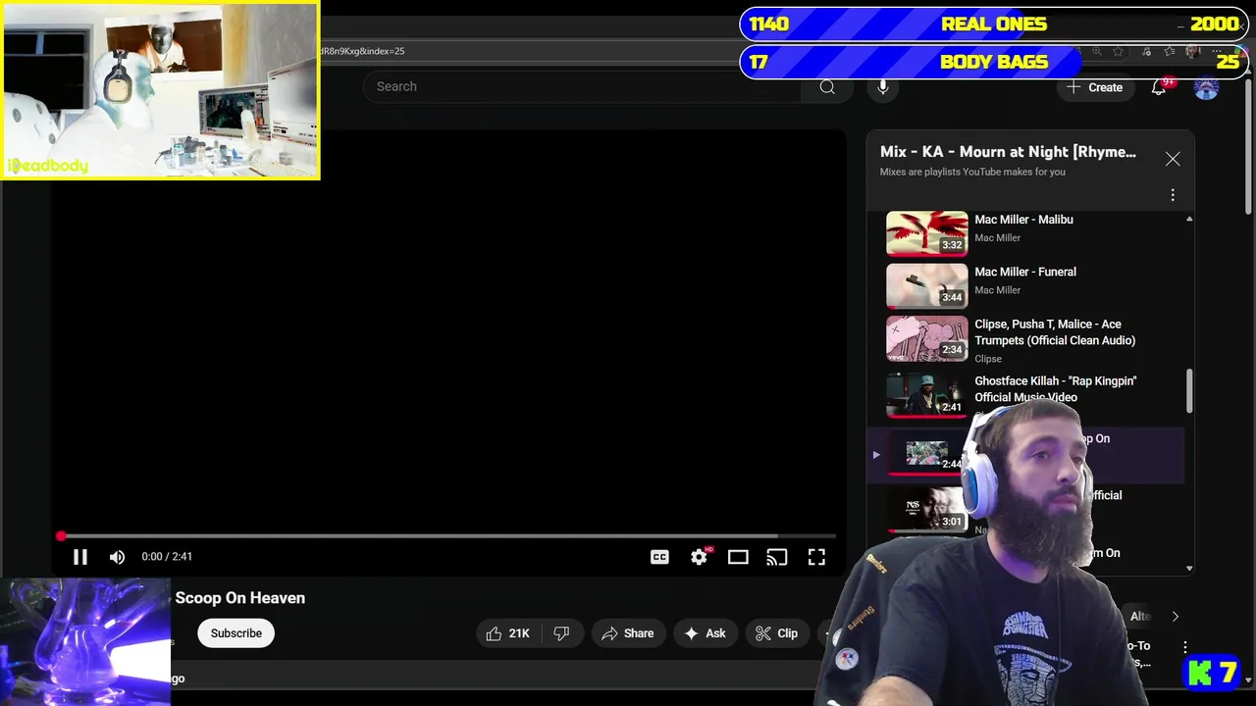Screen dimensions: 1256x706
Task: Open the video settings gear
Action: point(699,557)
